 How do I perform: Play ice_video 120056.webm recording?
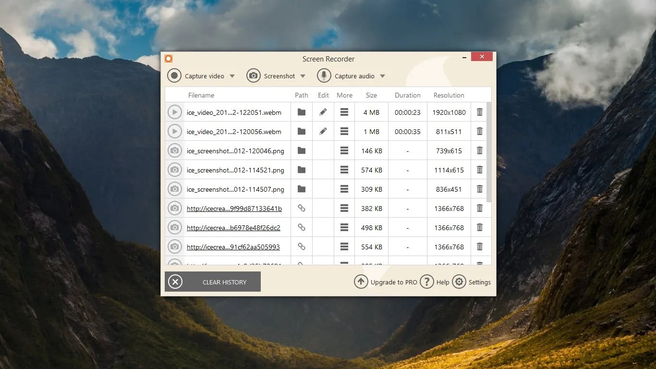(175, 132)
